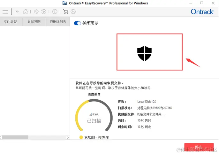Click the 43% scan progress ring
Screen dimensions: 219x154
click(x=94, y=115)
